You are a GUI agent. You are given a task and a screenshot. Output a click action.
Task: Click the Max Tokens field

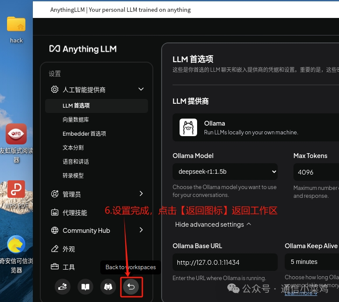pyautogui.click(x=316, y=172)
